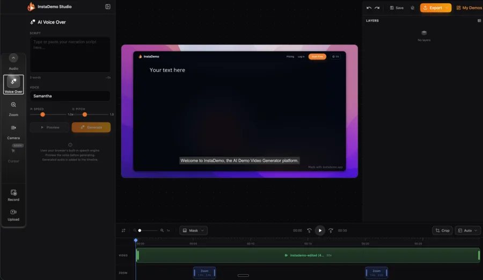Play the video
Image resolution: width=483 pixels, height=280 pixels.
click(320, 231)
